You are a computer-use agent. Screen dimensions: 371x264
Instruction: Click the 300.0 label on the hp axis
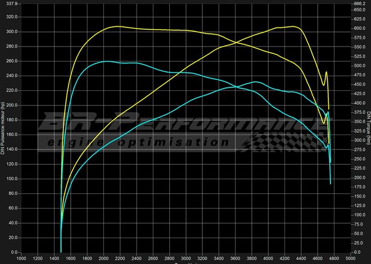11,31
